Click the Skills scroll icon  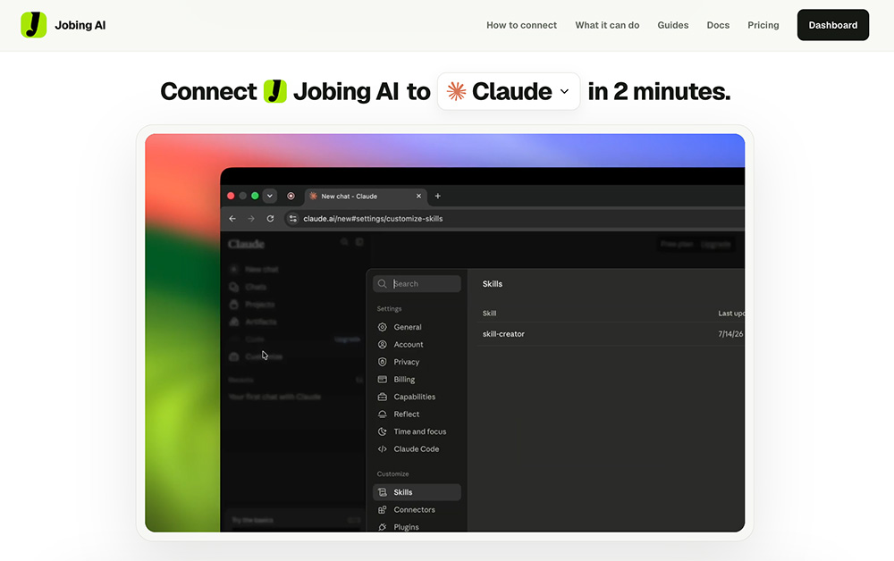[383, 492]
